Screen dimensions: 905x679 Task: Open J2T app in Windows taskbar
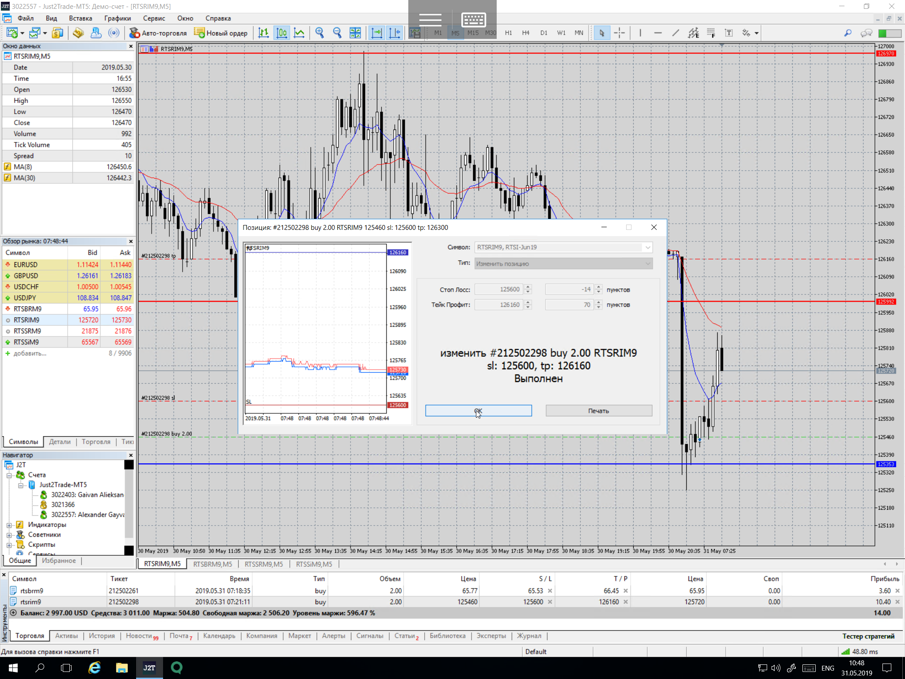(x=149, y=668)
